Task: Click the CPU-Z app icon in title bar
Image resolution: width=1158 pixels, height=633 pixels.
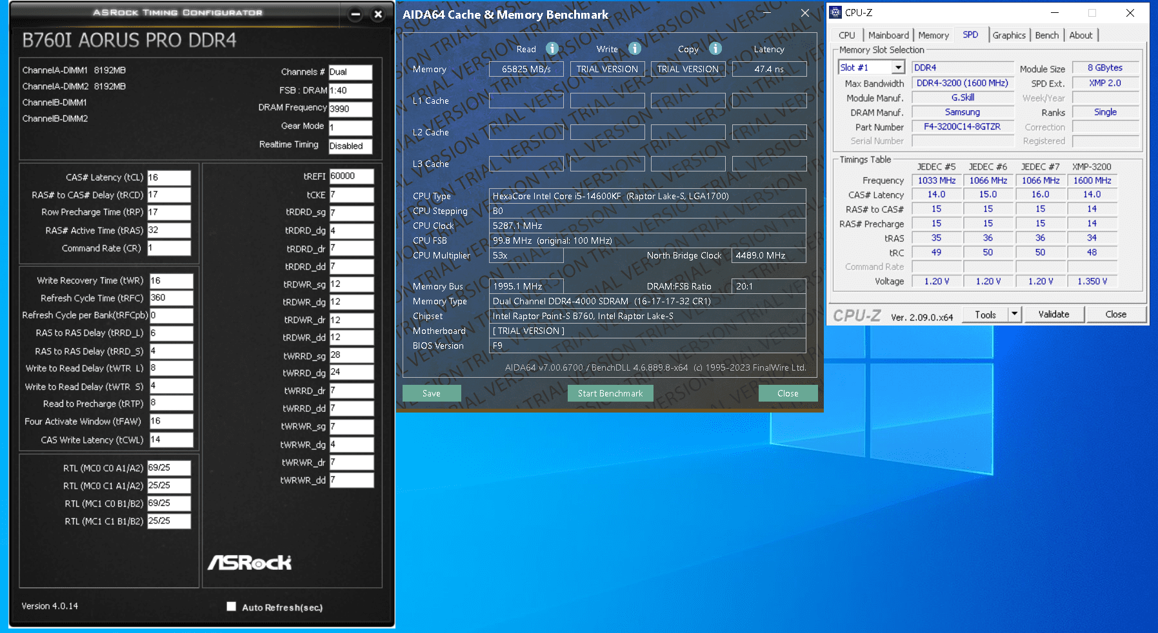Action: [x=835, y=12]
